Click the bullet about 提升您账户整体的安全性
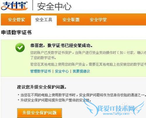 [55, 100]
